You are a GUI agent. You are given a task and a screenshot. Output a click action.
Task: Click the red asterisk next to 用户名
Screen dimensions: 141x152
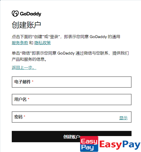coord(28,99)
